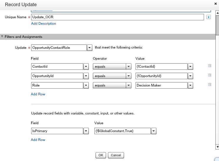Click the info icon next to Unique Name
Image resolution: width=219 pixels, height=161 pixels.
coord(208,17)
